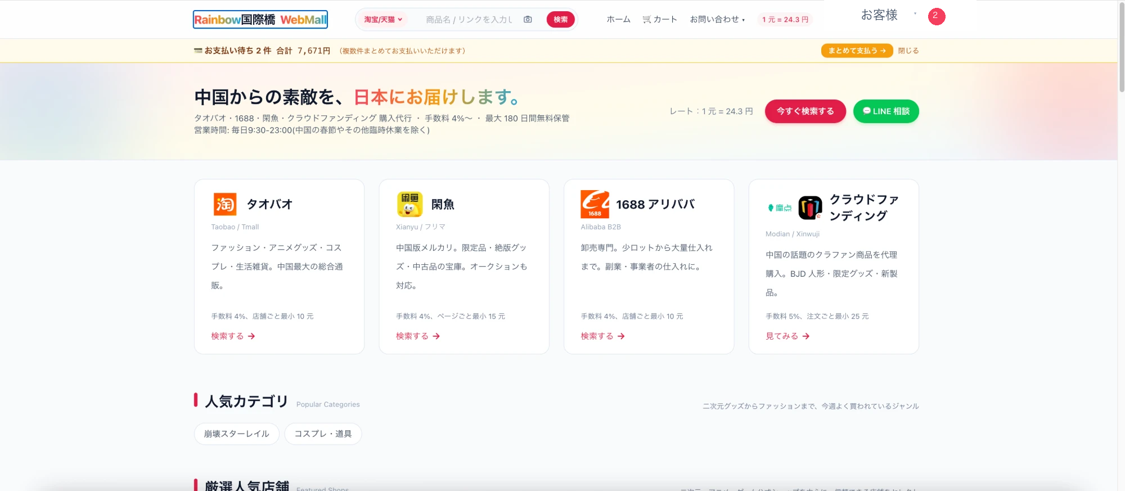The image size is (1125, 491).
Task: Click the Xianyu / フリマ subtitle
Action: [420, 227]
